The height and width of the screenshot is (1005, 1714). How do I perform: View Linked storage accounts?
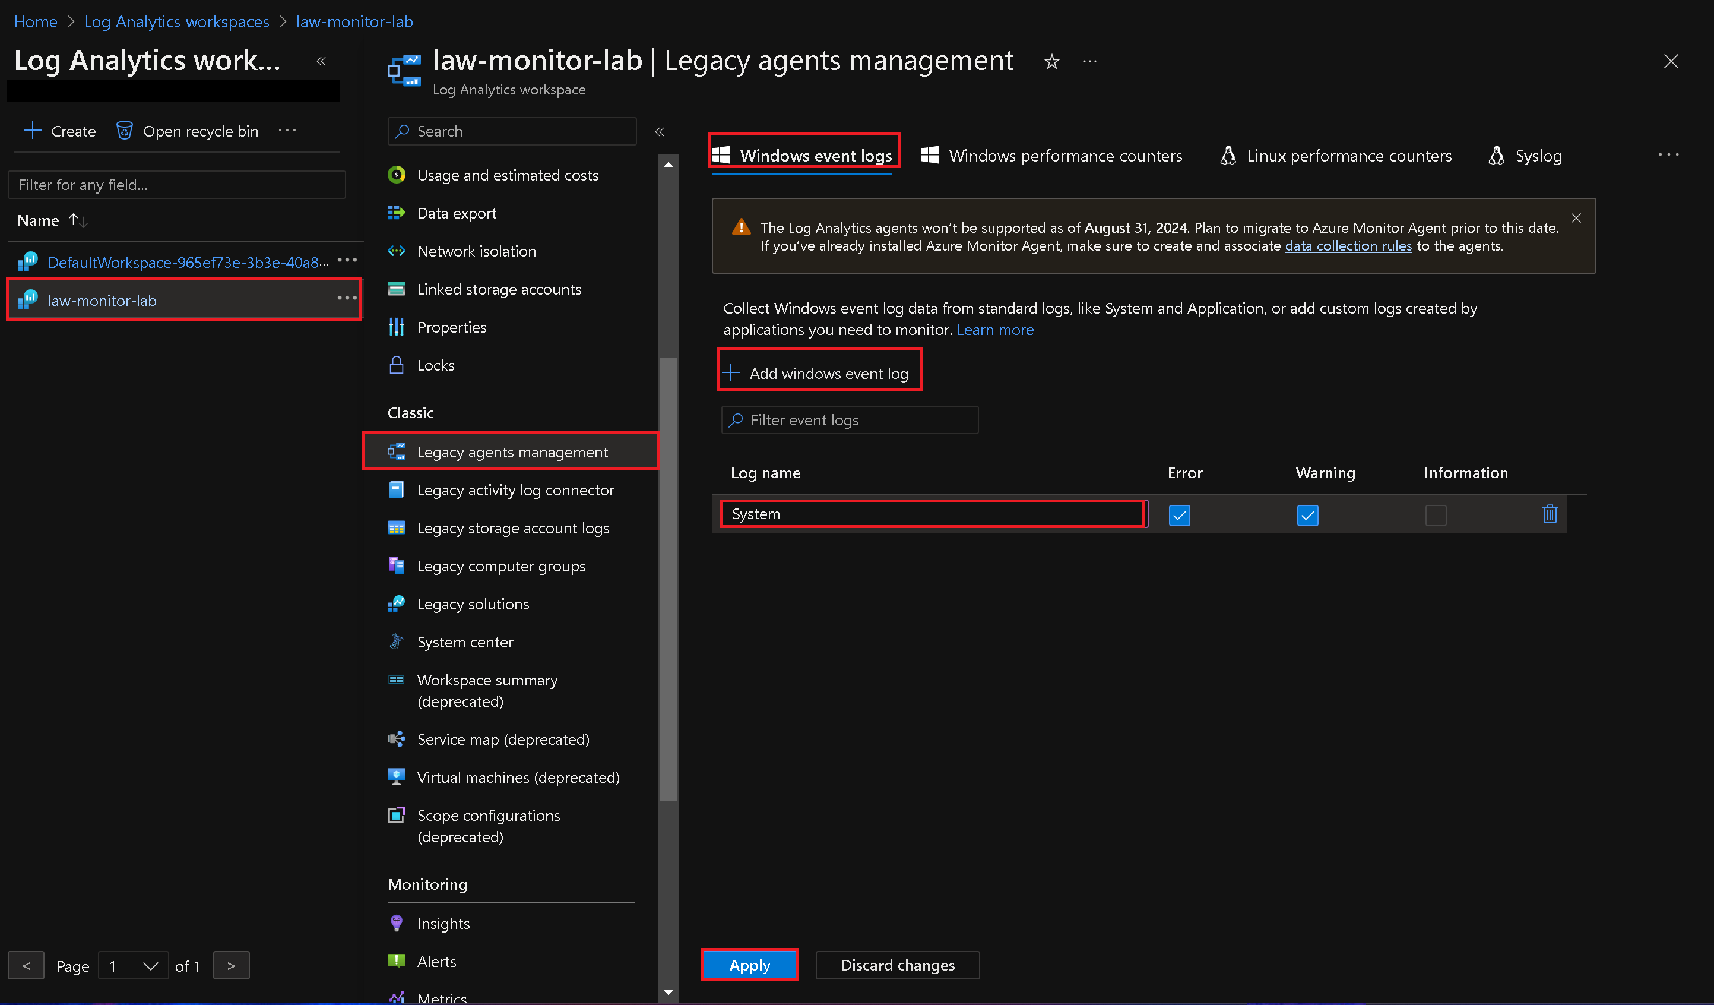[x=499, y=289]
